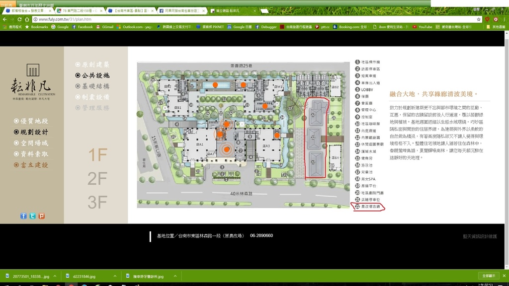This screenshot has height=286, width=509.
Task: Switch to the 78 東門路二段158巷 tab
Action: point(79,11)
